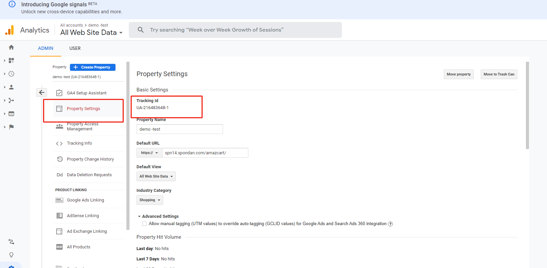The image size is (547, 268).
Task: Click the Property Name input field
Action: [180, 129]
